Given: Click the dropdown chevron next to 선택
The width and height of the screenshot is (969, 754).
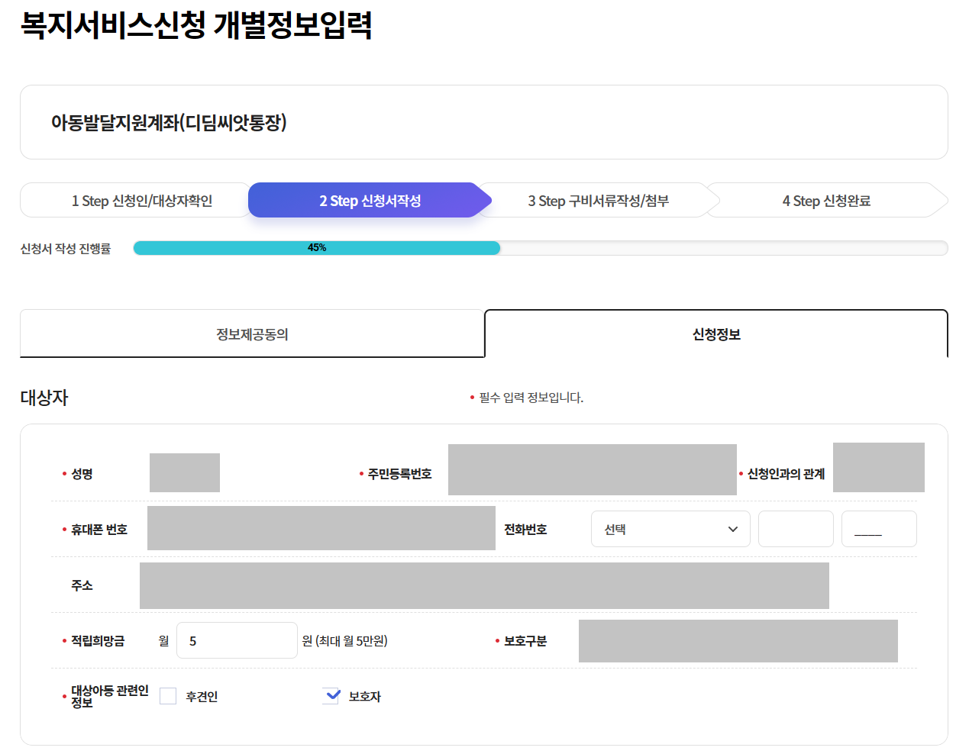Looking at the screenshot, I should tap(732, 528).
